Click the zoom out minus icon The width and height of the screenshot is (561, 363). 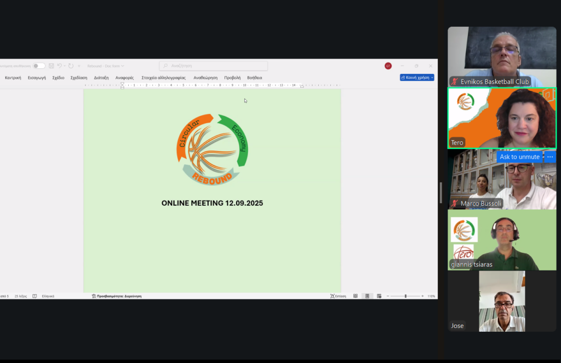(388, 296)
